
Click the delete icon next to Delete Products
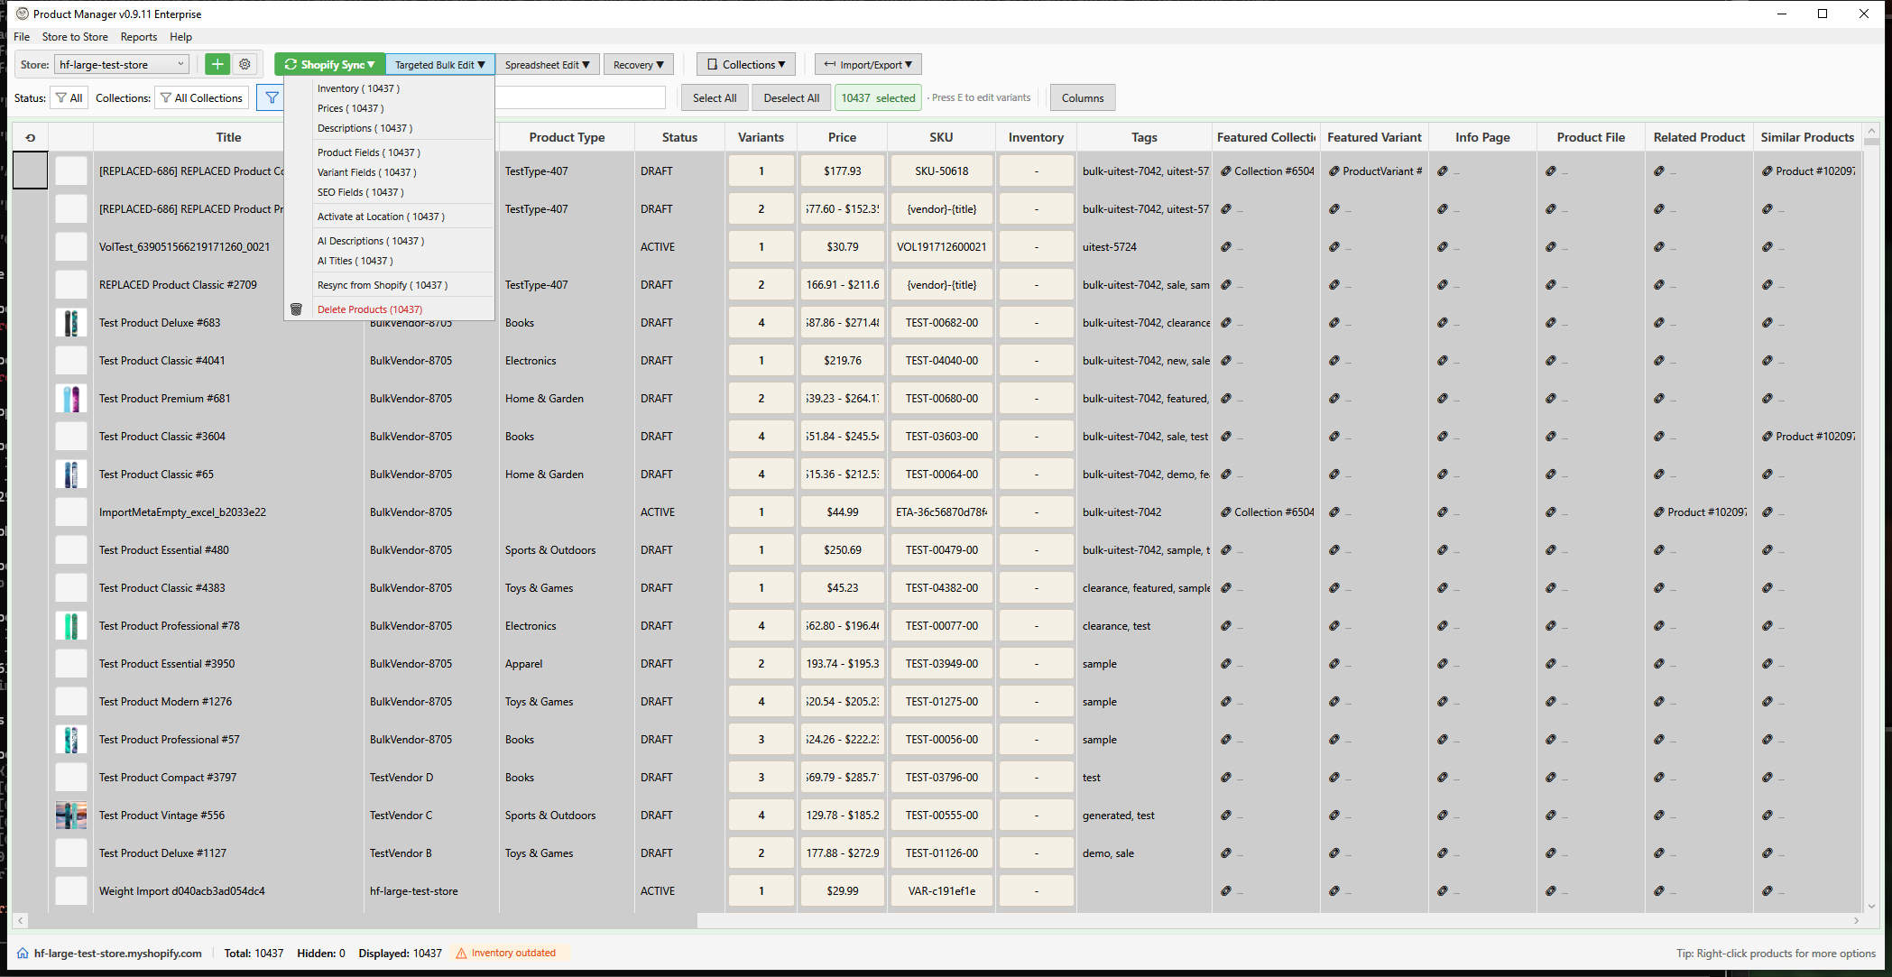297,309
